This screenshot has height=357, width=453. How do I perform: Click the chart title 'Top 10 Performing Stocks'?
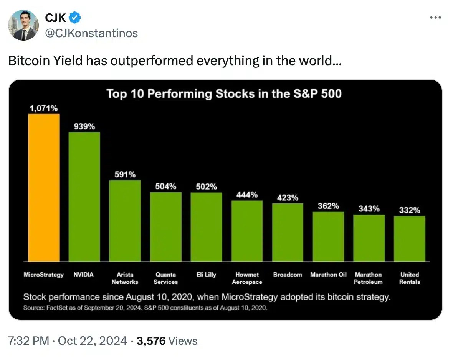[224, 93]
